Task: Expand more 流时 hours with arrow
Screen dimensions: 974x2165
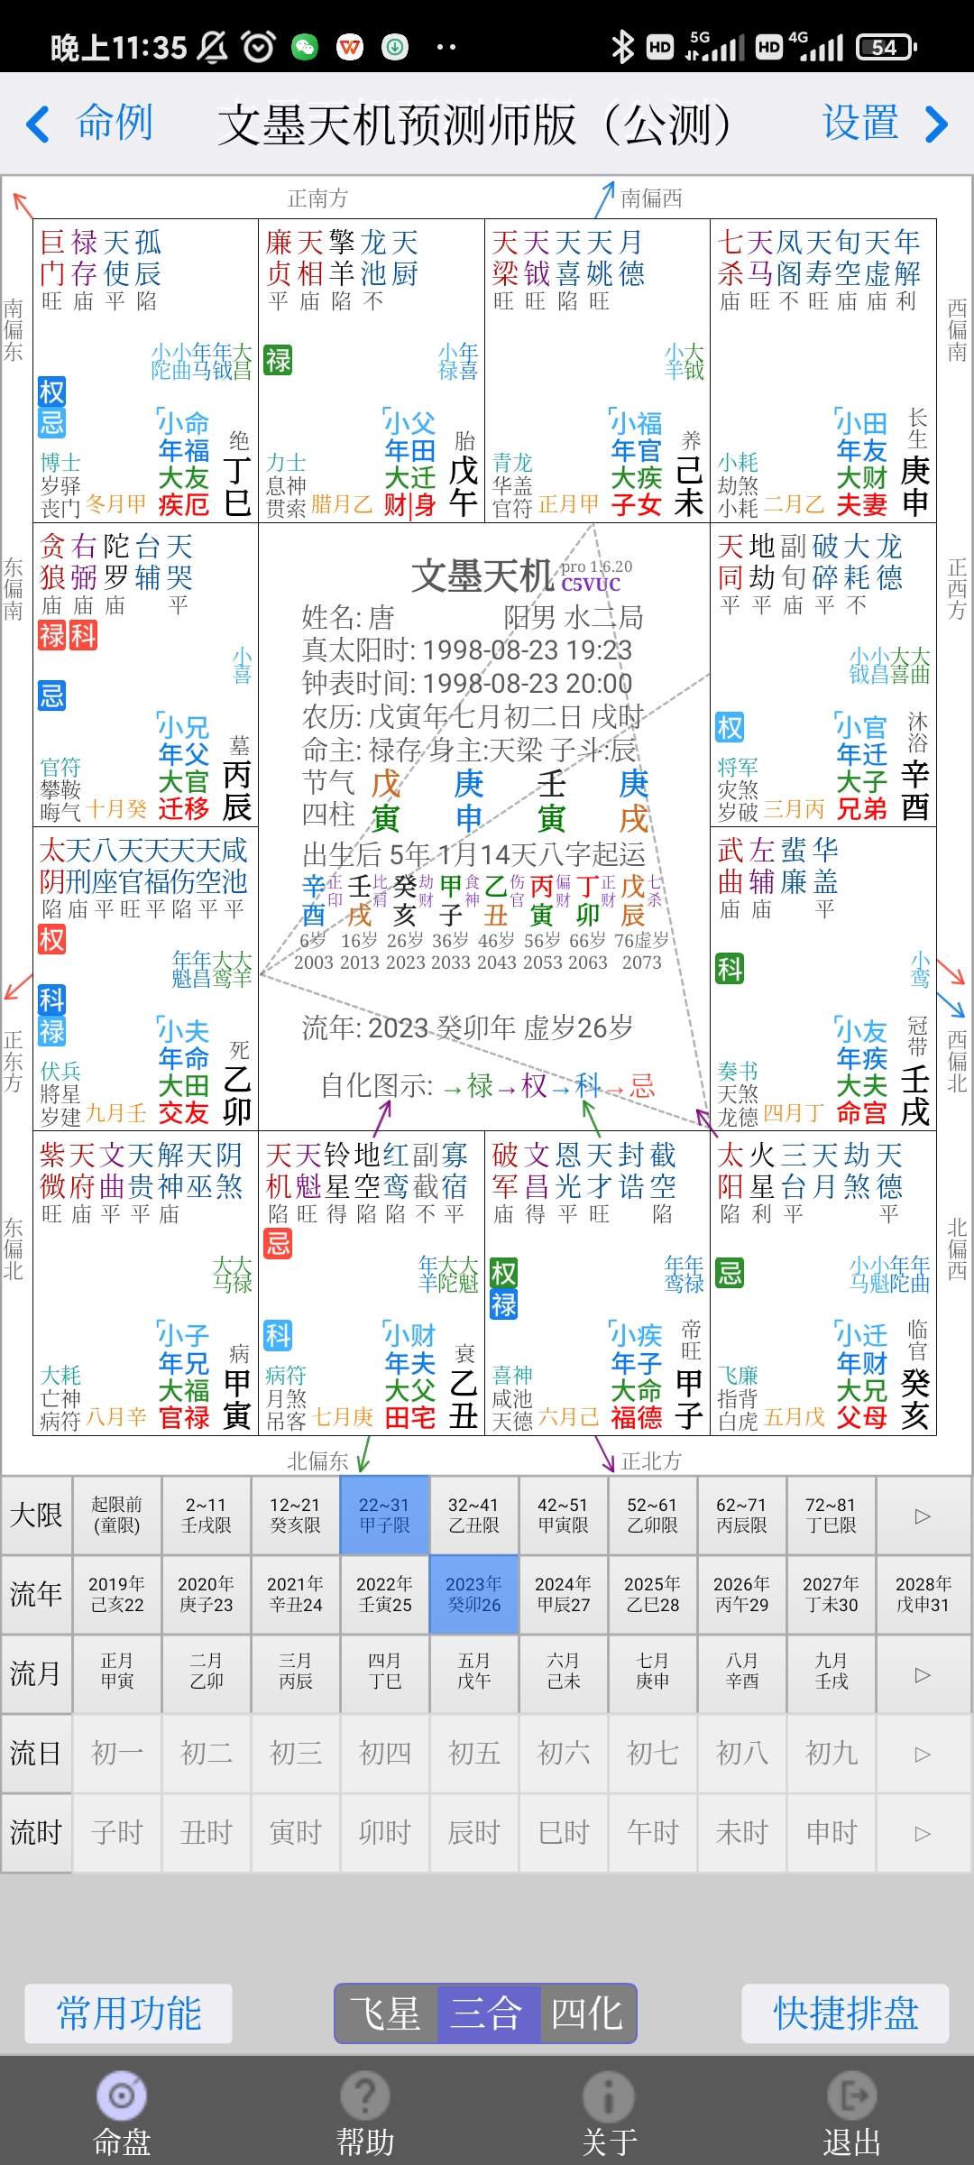Action: [923, 1833]
